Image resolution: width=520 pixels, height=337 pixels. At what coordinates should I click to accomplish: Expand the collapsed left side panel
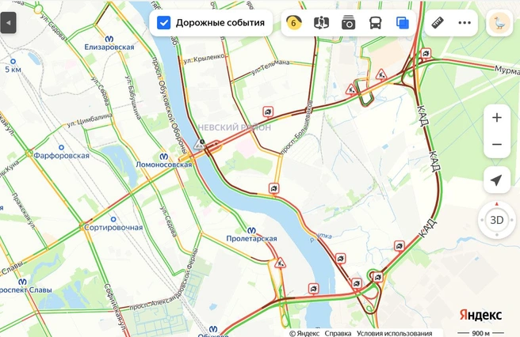coord(8,22)
